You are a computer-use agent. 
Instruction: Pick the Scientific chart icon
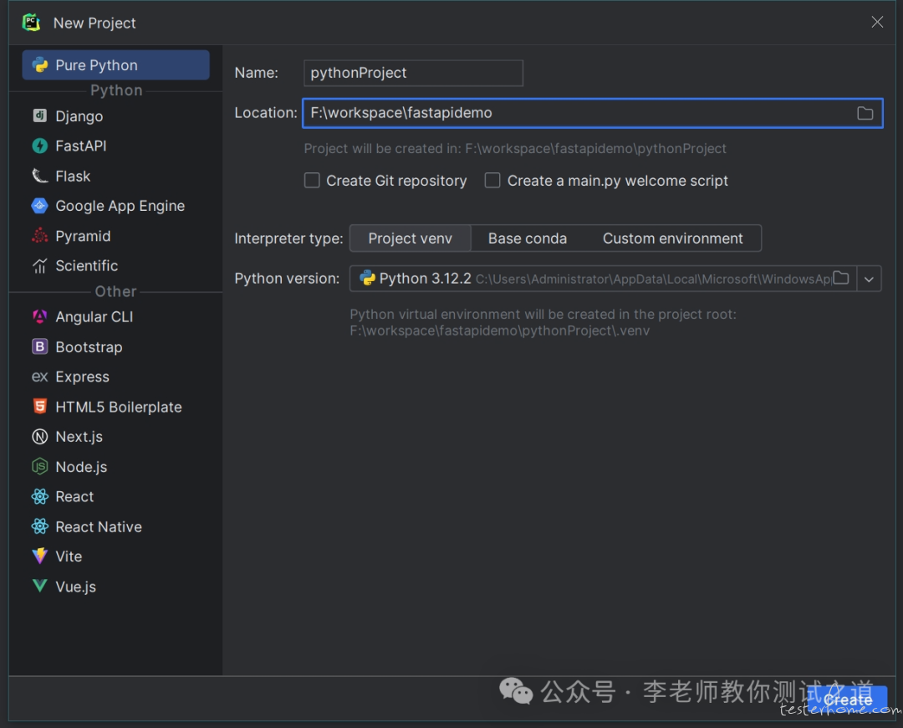point(40,266)
